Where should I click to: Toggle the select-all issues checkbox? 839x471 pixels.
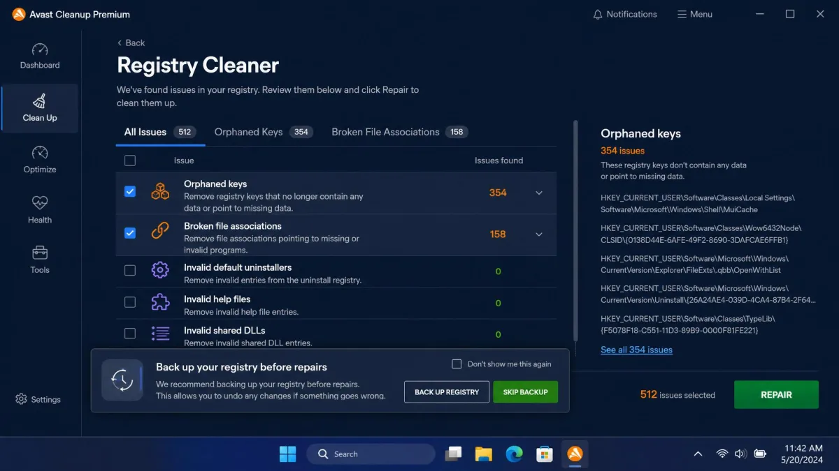pyautogui.click(x=130, y=160)
